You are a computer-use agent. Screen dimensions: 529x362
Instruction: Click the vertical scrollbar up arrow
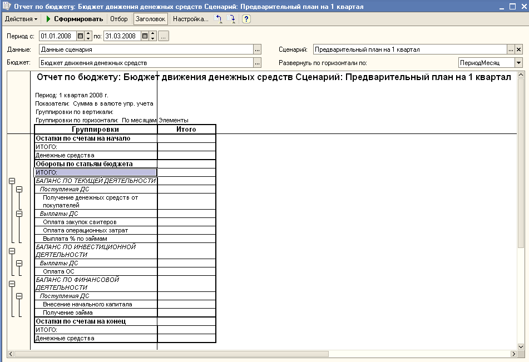[521, 75]
